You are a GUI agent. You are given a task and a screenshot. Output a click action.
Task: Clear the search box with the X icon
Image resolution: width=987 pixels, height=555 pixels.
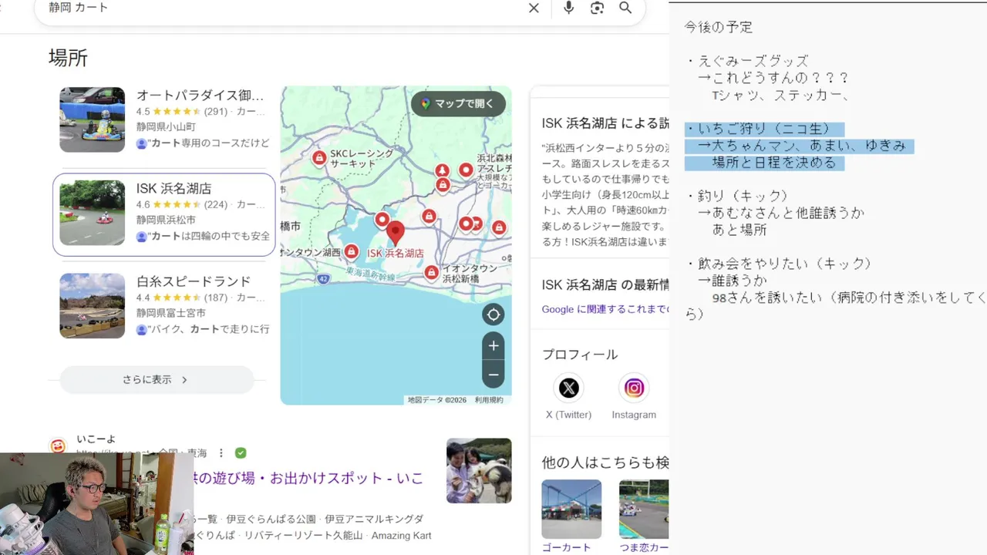[x=534, y=8]
